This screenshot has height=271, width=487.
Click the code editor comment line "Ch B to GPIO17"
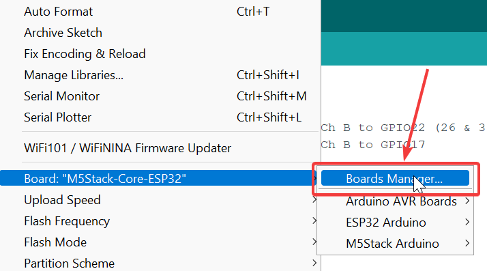click(372, 145)
